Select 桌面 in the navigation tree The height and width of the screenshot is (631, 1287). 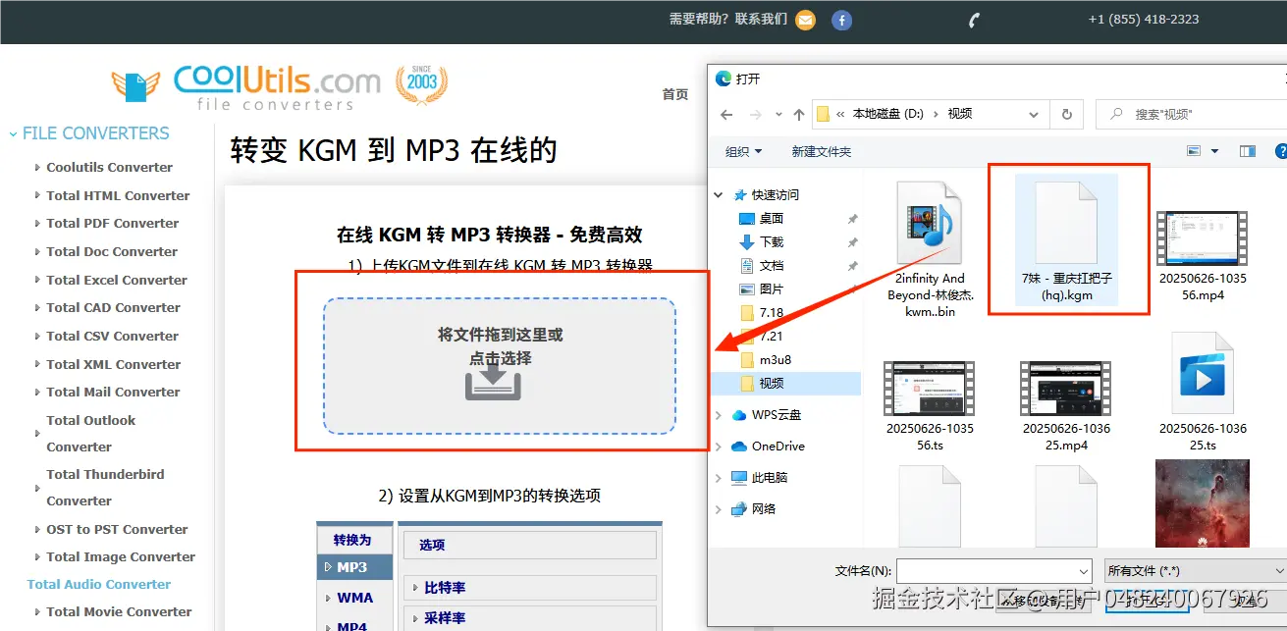point(772,218)
